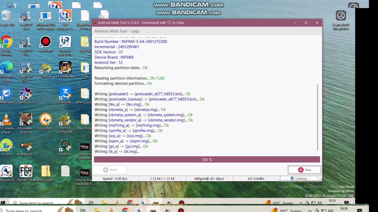Select the Writing [md1img_a] log line
378x212 pixels.
[132, 125]
